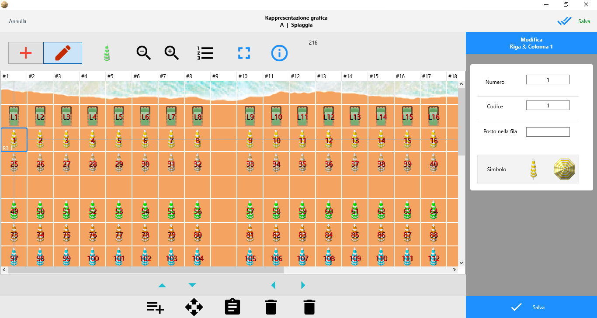Click the add row list-plus icon
This screenshot has width=597, height=318.
(x=156, y=307)
